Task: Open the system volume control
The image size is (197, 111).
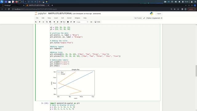Action: pyautogui.click(x=176, y=2)
